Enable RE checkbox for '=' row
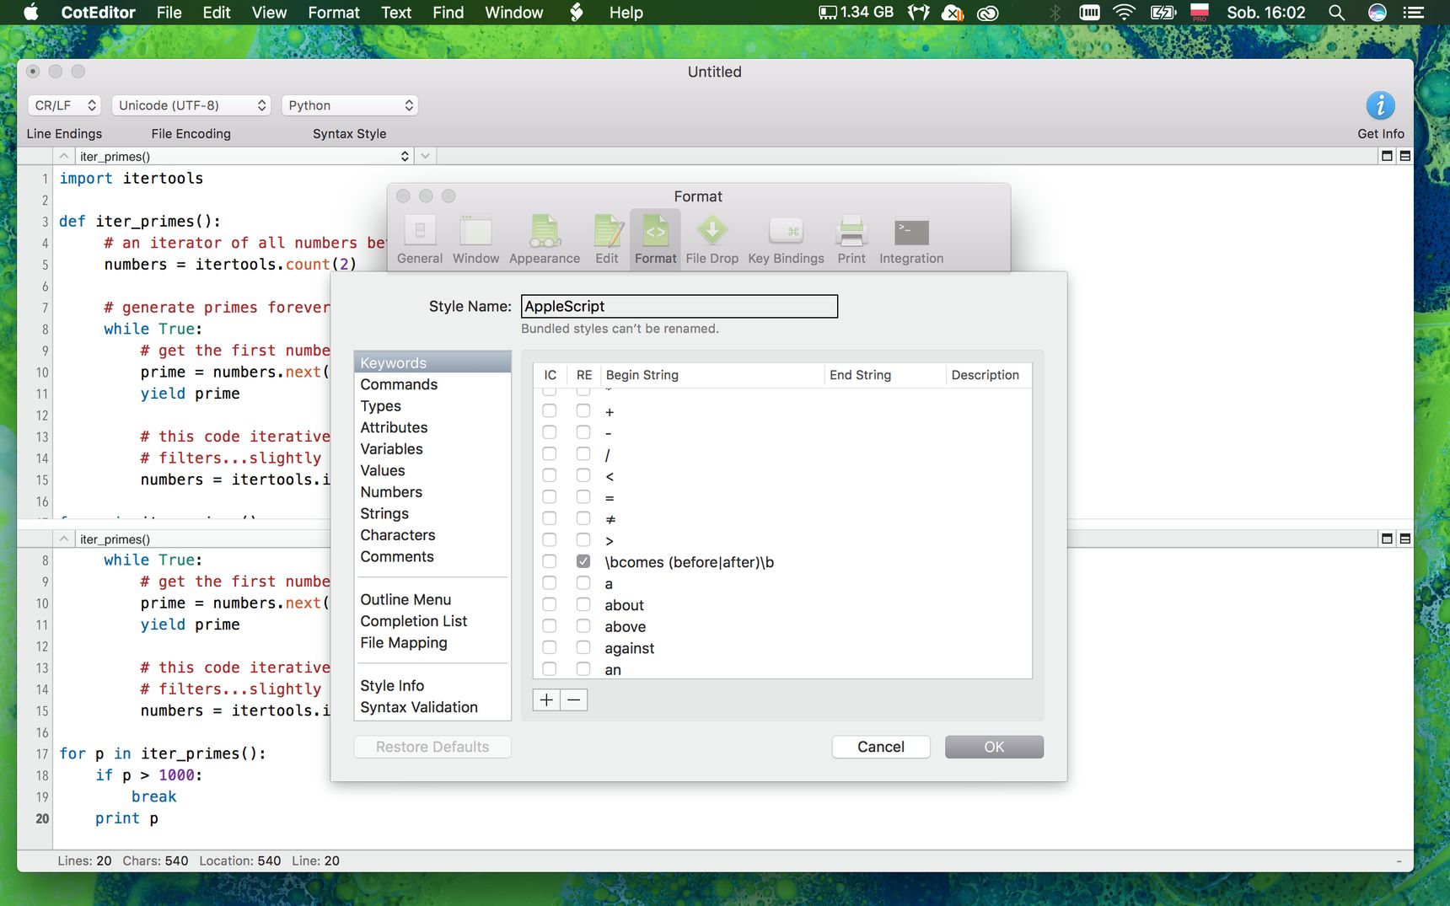1450x906 pixels. tap(583, 497)
